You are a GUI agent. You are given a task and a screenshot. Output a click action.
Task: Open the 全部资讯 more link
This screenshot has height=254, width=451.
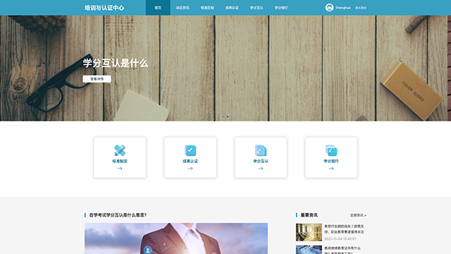(x=358, y=215)
